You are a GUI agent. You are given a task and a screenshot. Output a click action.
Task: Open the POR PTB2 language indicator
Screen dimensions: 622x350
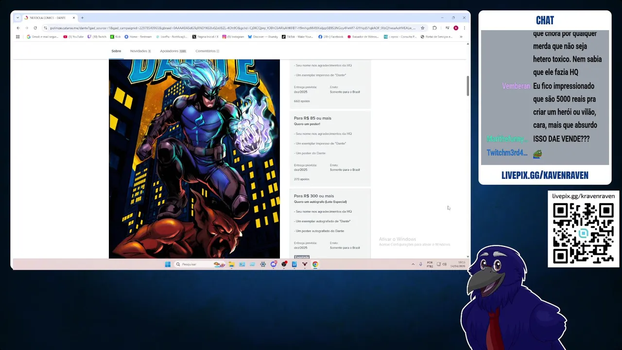430,264
